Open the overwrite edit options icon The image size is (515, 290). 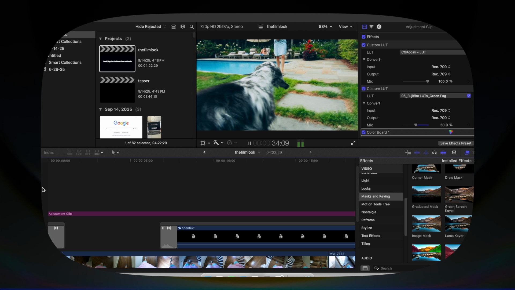[x=99, y=153]
